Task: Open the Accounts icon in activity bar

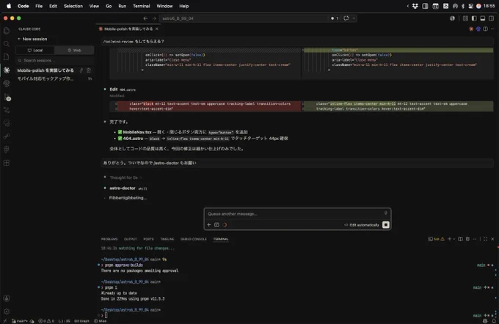Action: 7,298
